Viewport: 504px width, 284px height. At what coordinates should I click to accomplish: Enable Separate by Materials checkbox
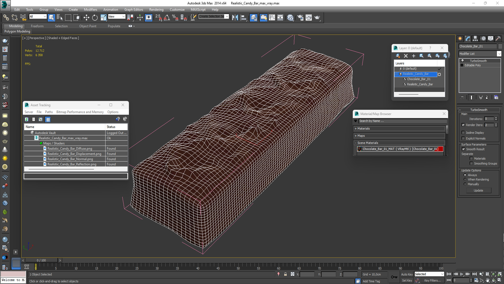tap(471, 159)
